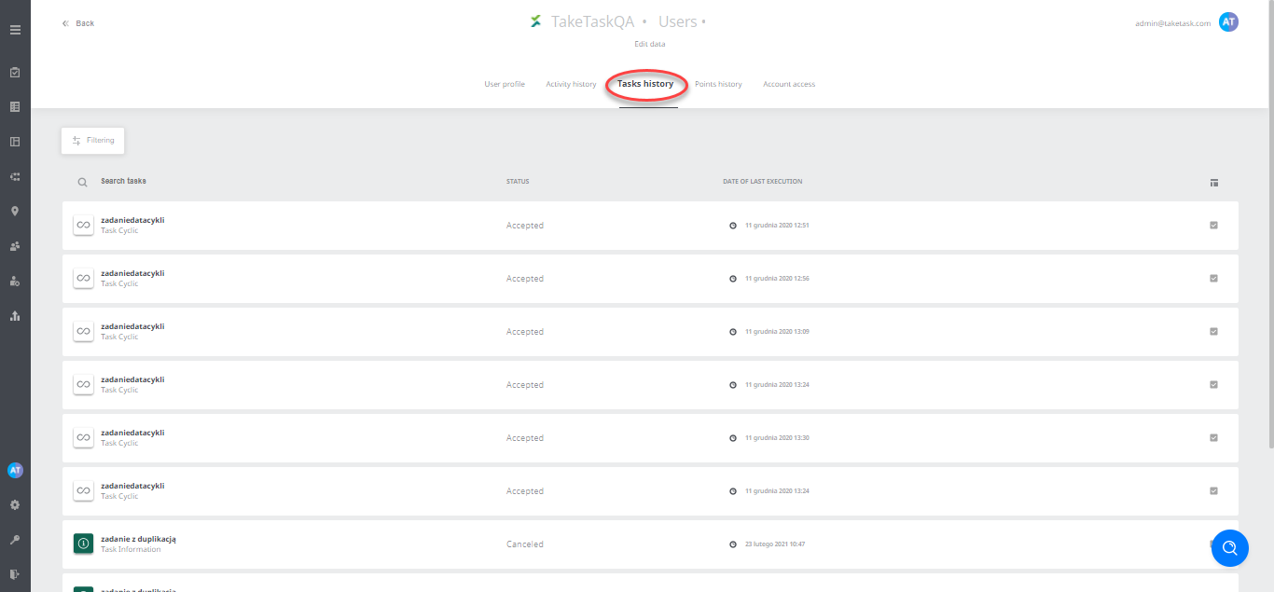The image size is (1274, 592).
Task: Click the cyclic icon of the 12:51 task
Action: (x=83, y=226)
